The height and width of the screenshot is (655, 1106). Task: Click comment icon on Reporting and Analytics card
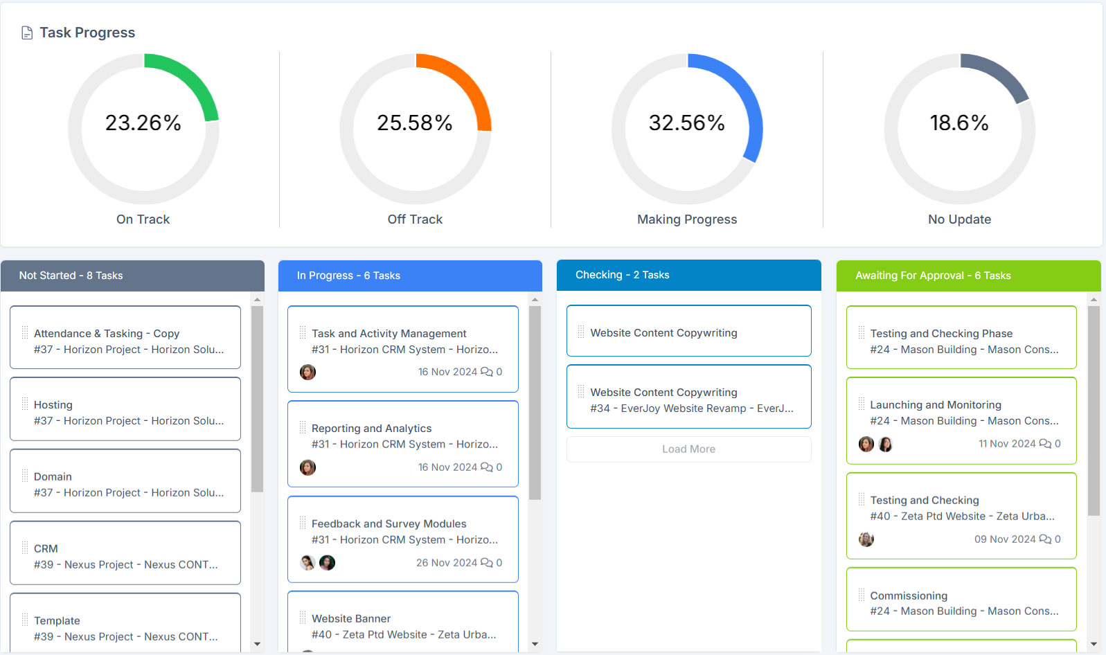(x=487, y=467)
